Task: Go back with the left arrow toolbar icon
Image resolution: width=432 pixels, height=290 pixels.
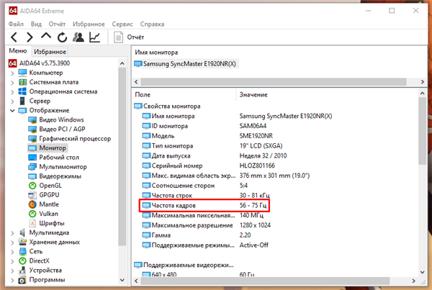Action: click(14, 37)
